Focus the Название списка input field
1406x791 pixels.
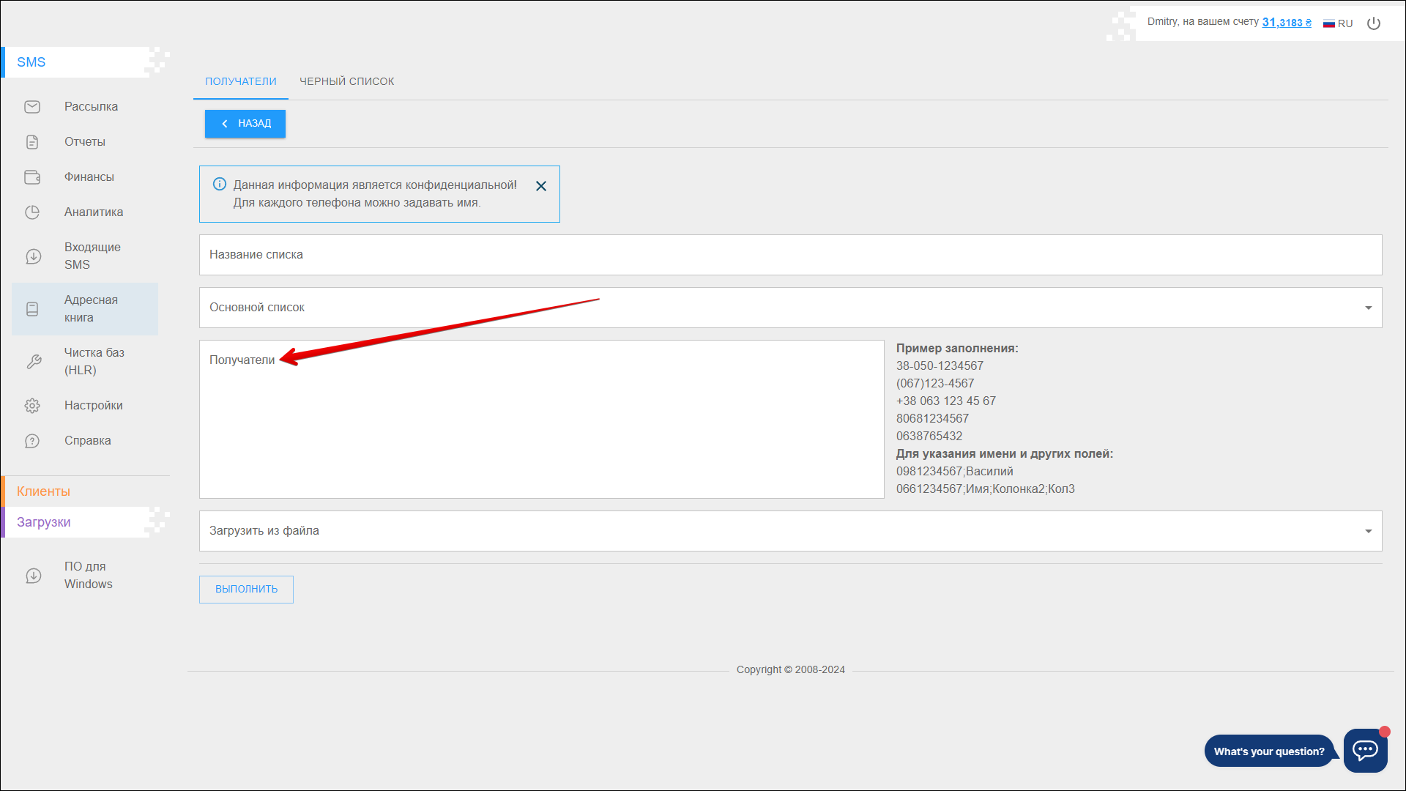(790, 255)
